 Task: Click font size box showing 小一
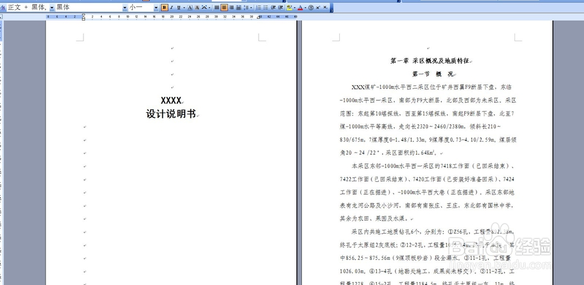(141, 8)
